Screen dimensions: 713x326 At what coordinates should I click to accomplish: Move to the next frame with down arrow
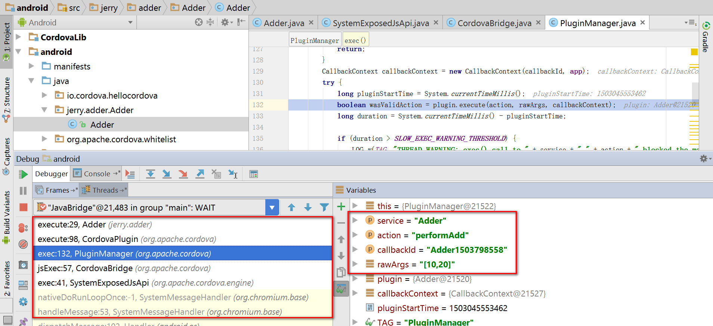tap(308, 207)
